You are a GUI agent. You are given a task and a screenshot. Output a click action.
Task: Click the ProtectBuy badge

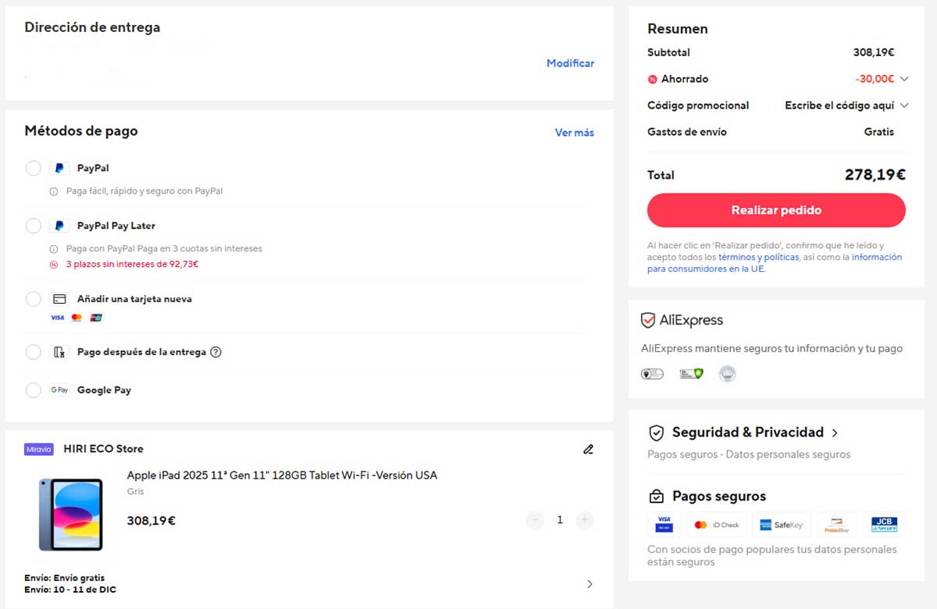point(836,524)
